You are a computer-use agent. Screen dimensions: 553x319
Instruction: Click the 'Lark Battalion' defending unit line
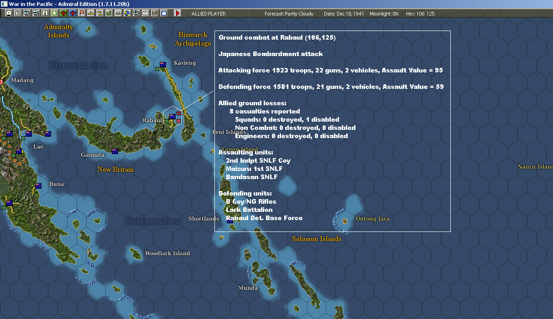[x=249, y=210]
